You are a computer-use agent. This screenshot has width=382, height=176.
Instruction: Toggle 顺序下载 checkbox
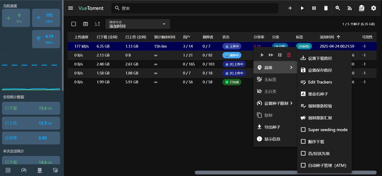pyautogui.click(x=303, y=142)
